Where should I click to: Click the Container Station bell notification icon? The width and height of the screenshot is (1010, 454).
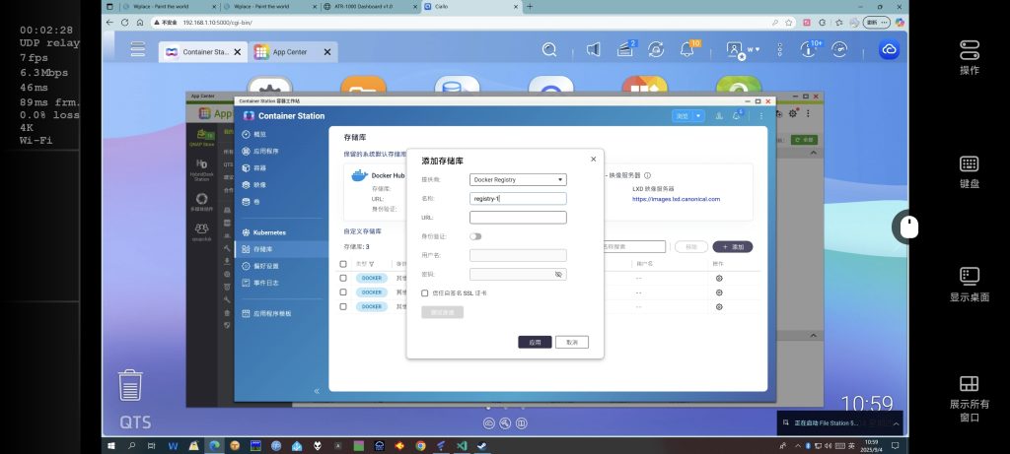[738, 116]
